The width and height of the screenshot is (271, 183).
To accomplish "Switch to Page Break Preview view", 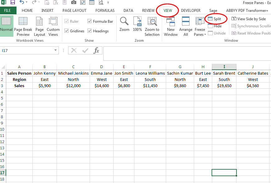I will pos(23,26).
